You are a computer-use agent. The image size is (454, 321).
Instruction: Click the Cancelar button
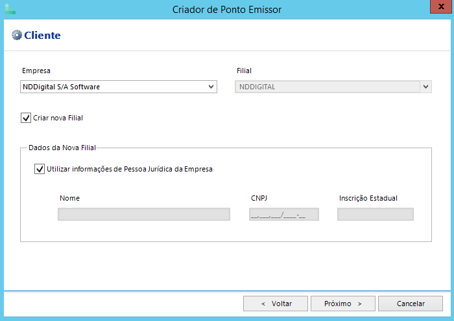tap(411, 304)
